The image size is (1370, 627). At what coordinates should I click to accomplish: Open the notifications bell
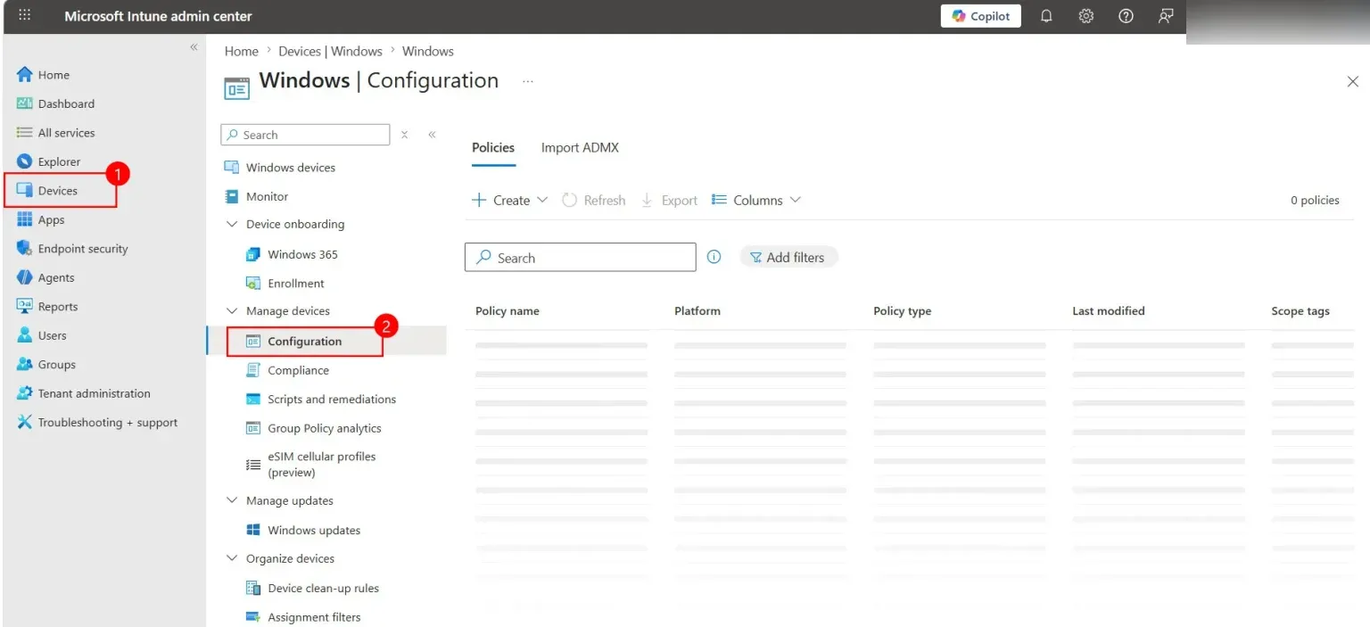coord(1047,16)
